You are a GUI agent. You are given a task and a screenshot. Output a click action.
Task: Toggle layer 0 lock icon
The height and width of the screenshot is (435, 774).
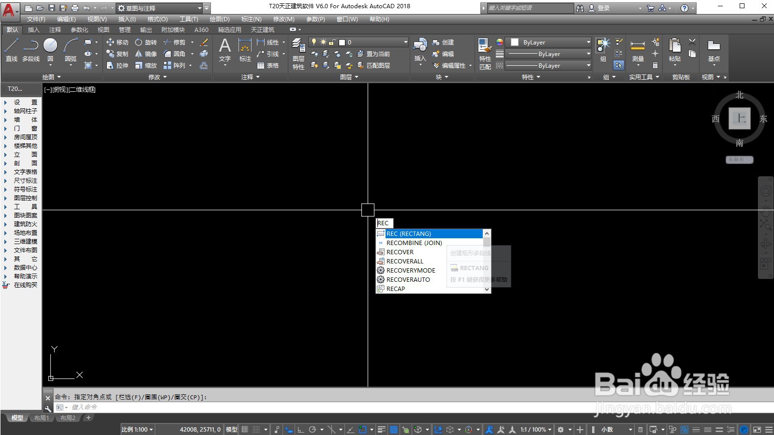pos(332,42)
